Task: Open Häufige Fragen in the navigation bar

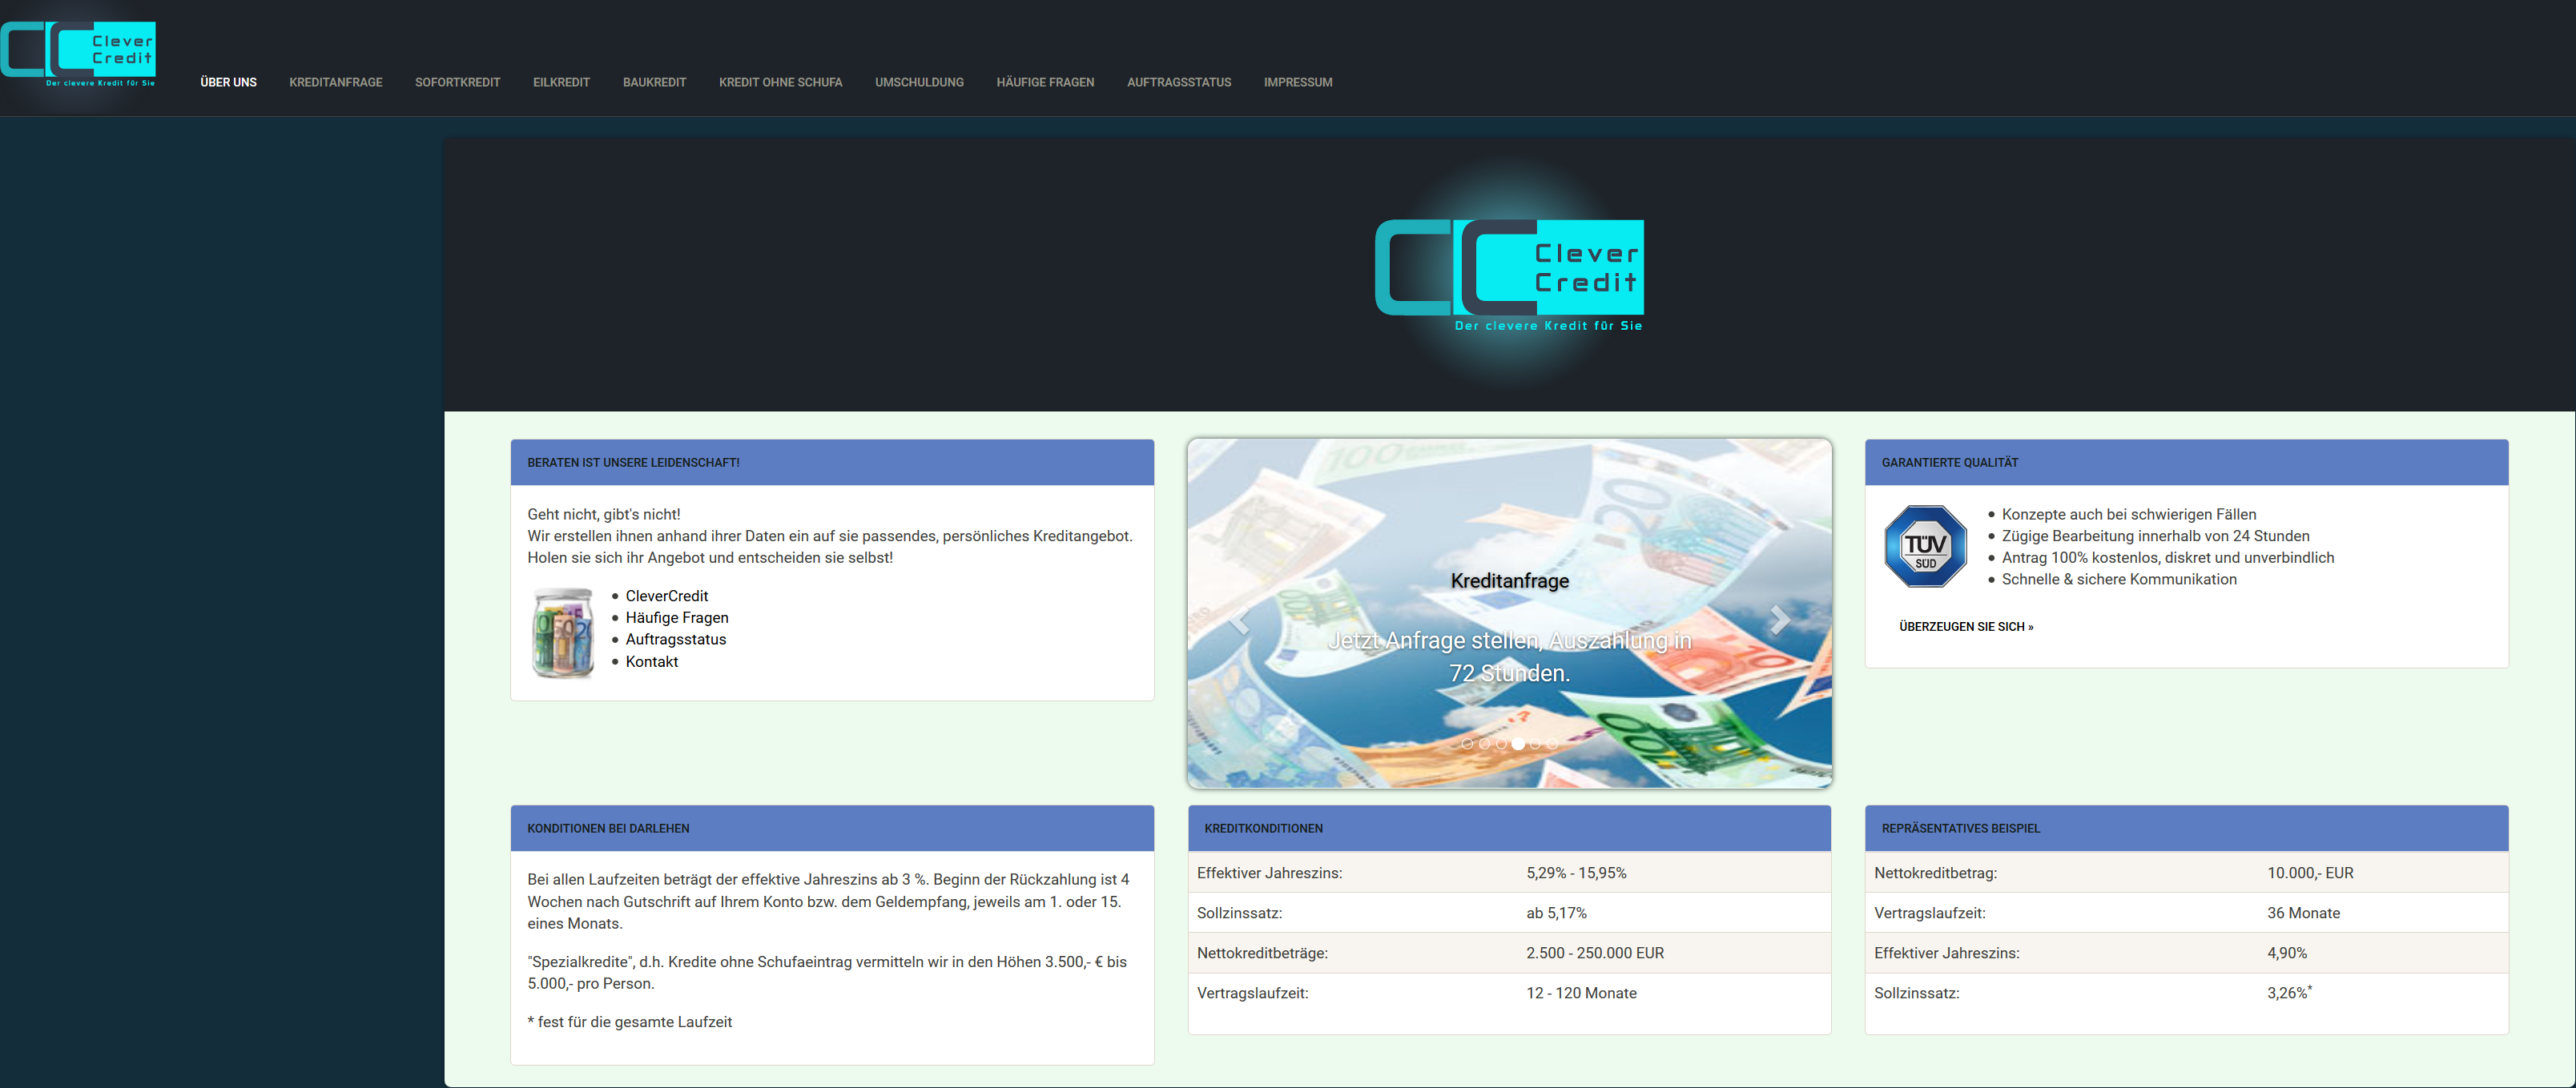Action: (x=1045, y=82)
